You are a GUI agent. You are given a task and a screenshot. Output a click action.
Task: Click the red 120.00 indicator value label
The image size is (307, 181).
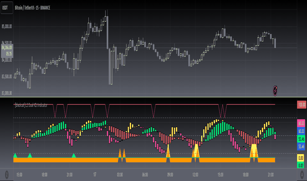[302, 105]
